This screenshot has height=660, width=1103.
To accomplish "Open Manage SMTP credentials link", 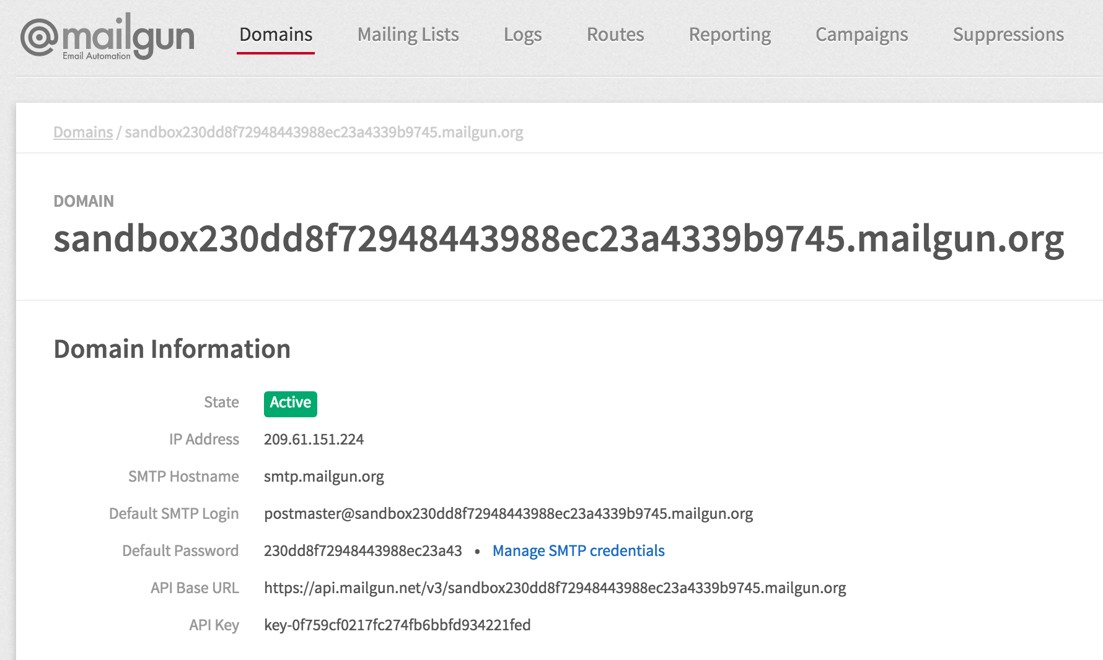I will [x=578, y=551].
